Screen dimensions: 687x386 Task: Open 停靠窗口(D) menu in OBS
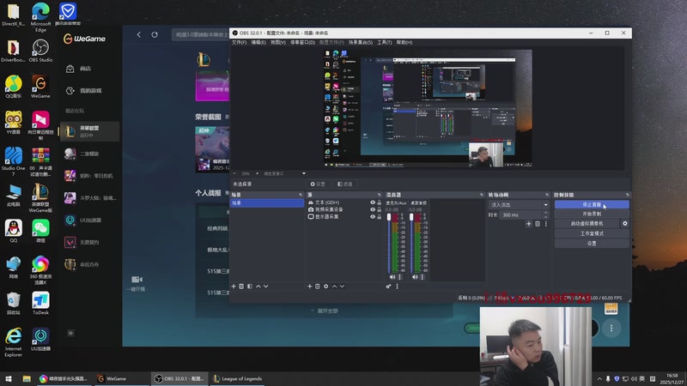(302, 42)
